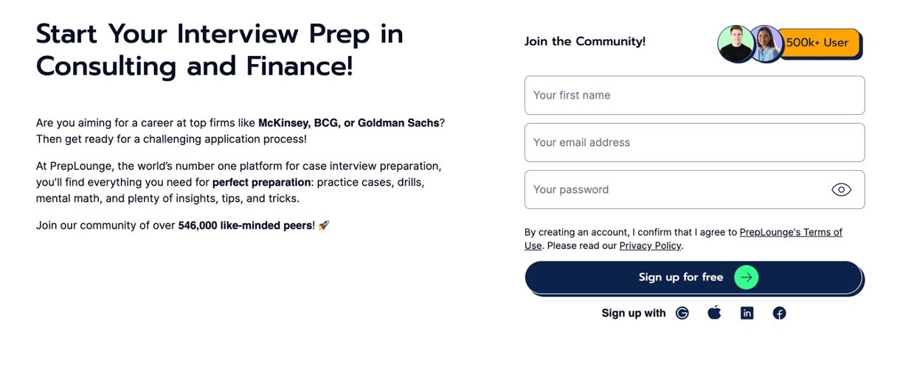Show password using the eye icon
Screen dimensions: 903x380
841,189
